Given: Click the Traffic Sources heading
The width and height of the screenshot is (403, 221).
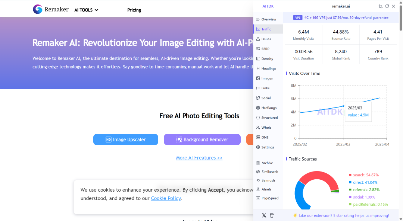Looking at the screenshot, I should pos(303,159).
